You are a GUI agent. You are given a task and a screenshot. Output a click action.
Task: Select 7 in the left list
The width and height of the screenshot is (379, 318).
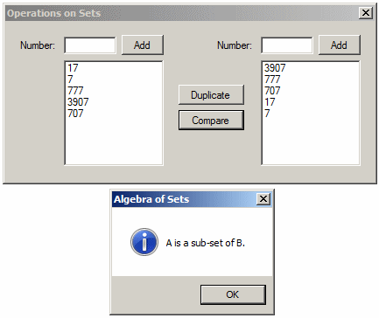click(70, 79)
